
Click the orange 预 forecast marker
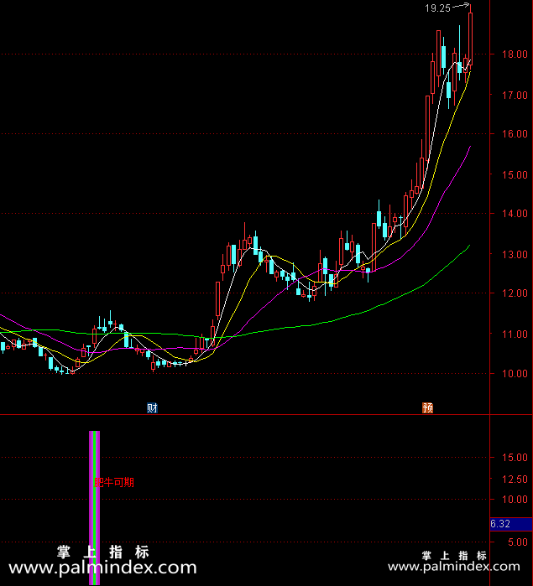click(x=427, y=407)
